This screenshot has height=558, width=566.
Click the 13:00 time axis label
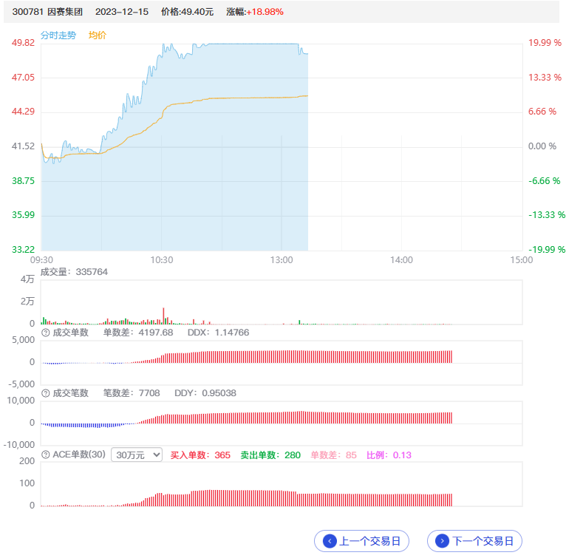[282, 260]
